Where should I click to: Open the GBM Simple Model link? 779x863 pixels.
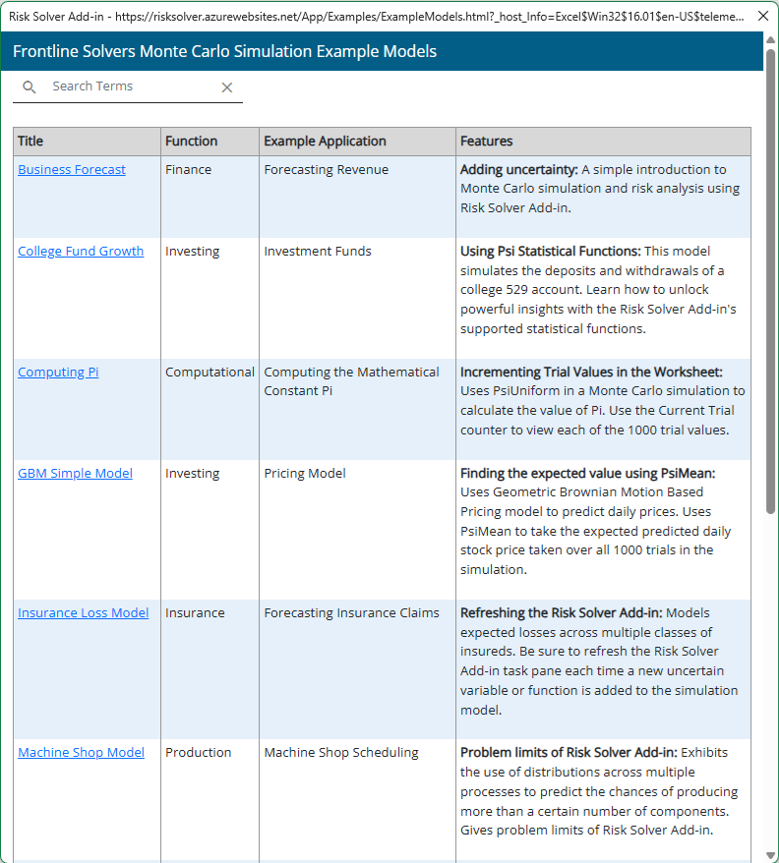(75, 473)
